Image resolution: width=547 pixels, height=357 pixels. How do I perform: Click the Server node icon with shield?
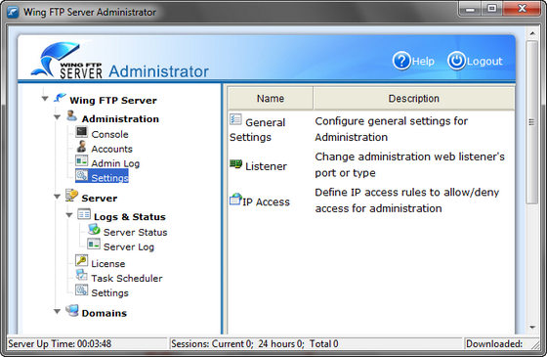click(x=71, y=196)
